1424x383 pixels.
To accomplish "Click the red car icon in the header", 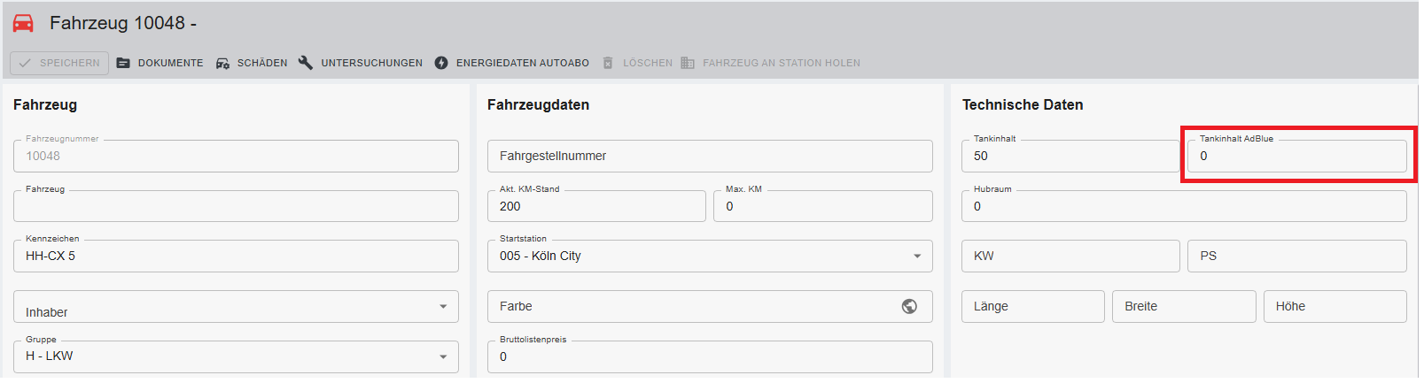I will [23, 23].
